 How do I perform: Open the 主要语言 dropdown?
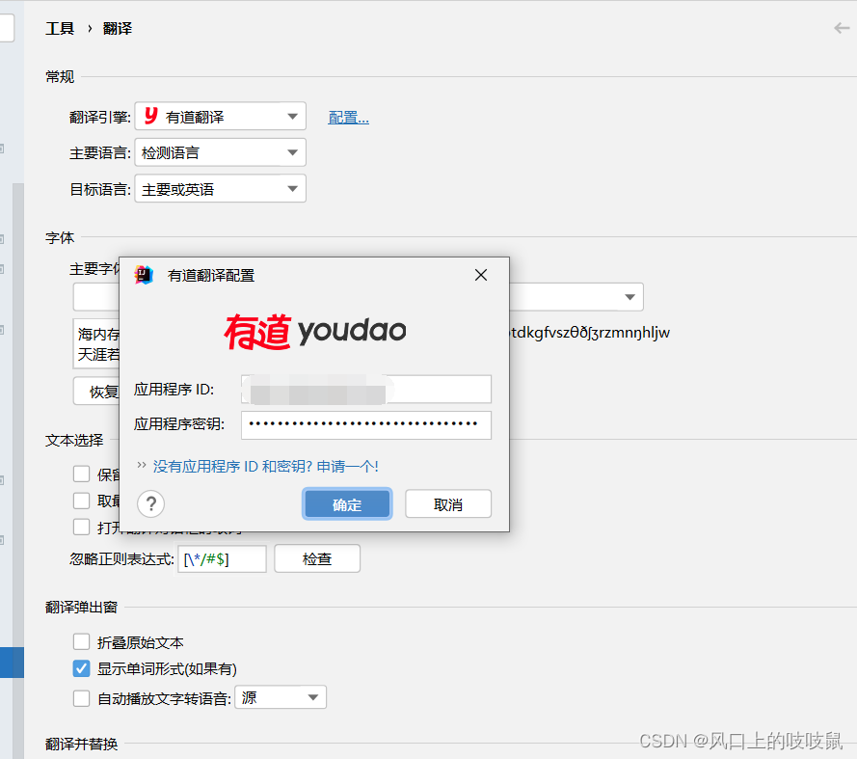pos(220,152)
